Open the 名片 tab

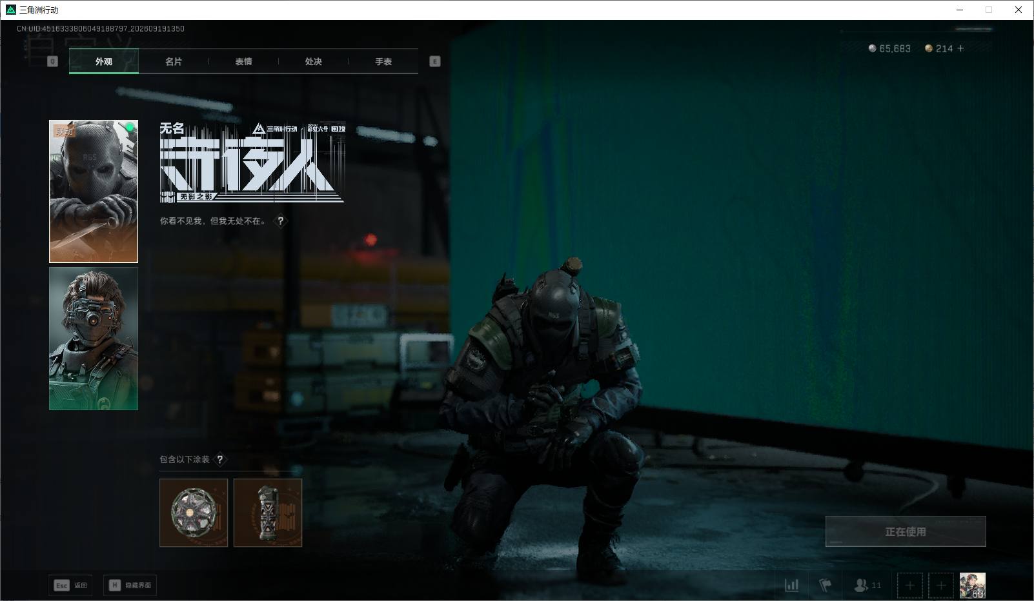[x=174, y=61]
